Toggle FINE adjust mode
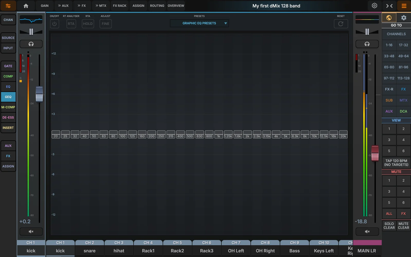411x257 pixels. 106,24
